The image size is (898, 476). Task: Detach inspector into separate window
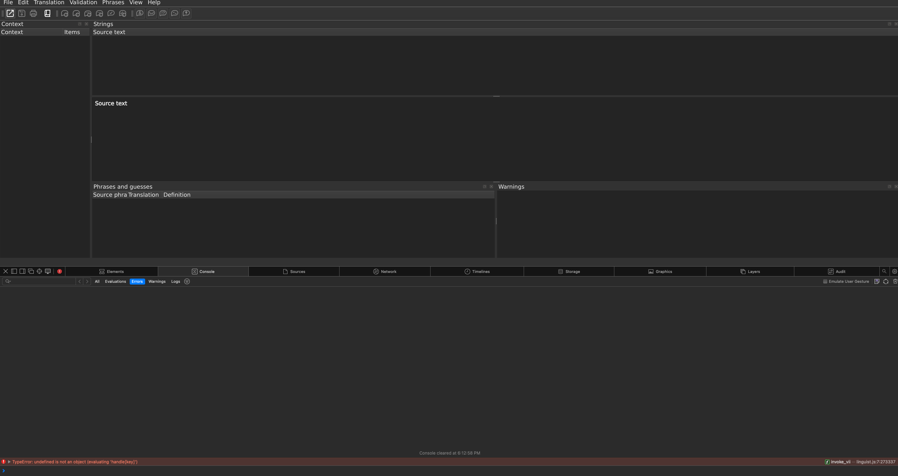pos(31,271)
